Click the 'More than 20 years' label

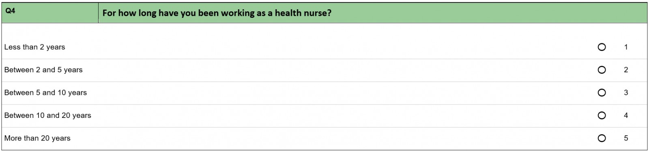pyautogui.click(x=37, y=138)
